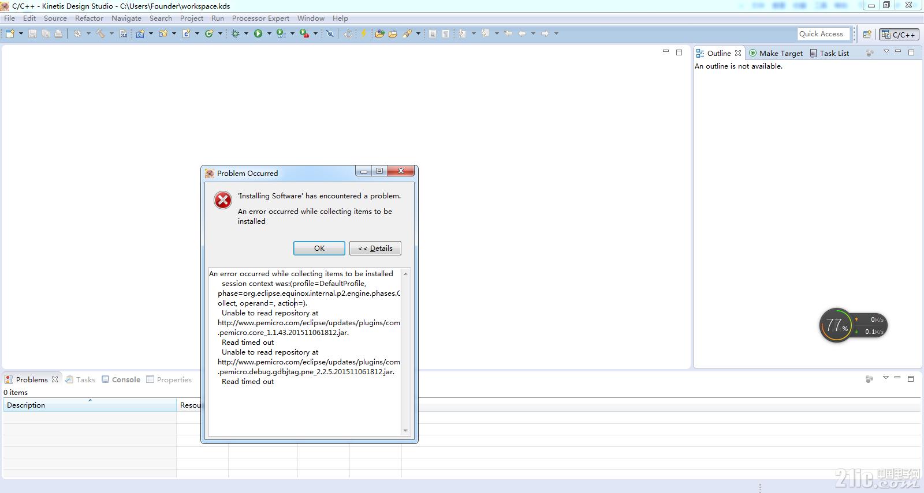Click the Save icon in toolbar

[32, 33]
